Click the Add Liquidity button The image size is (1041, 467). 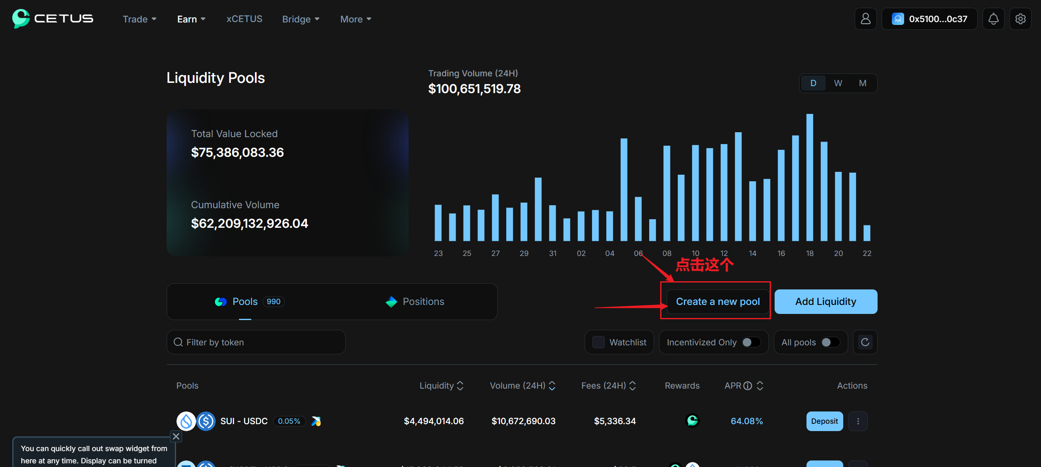825,302
